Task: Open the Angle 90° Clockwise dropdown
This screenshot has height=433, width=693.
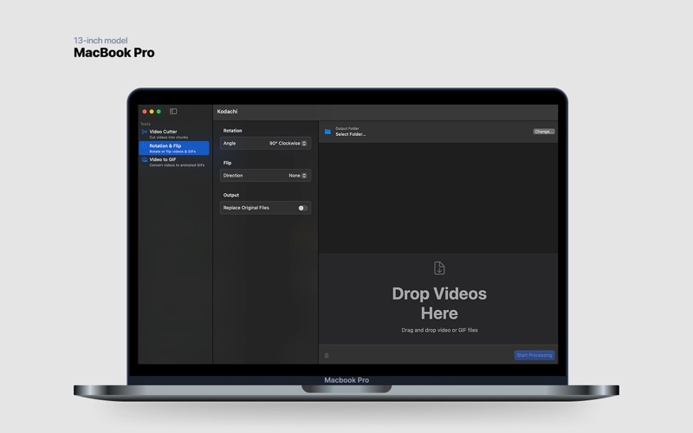Action: tap(288, 143)
